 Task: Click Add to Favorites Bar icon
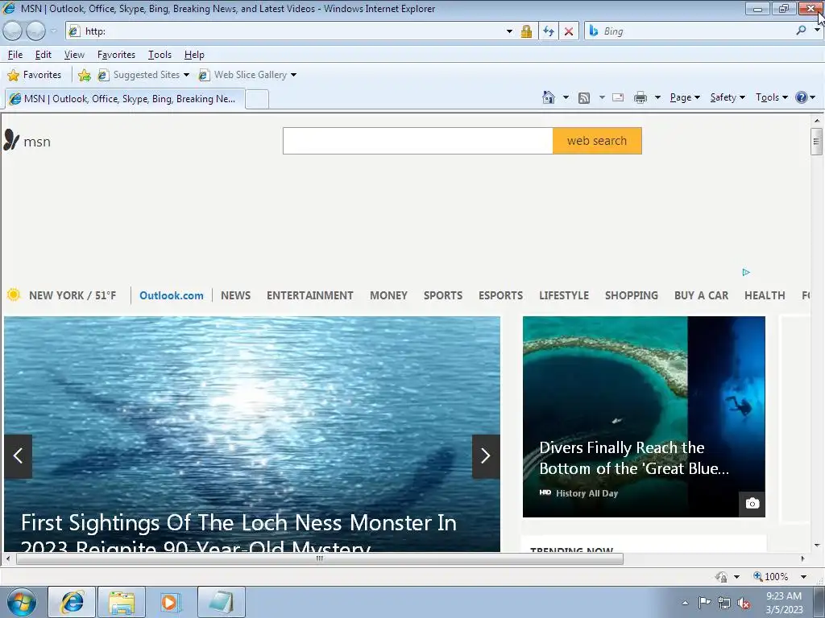(x=84, y=75)
